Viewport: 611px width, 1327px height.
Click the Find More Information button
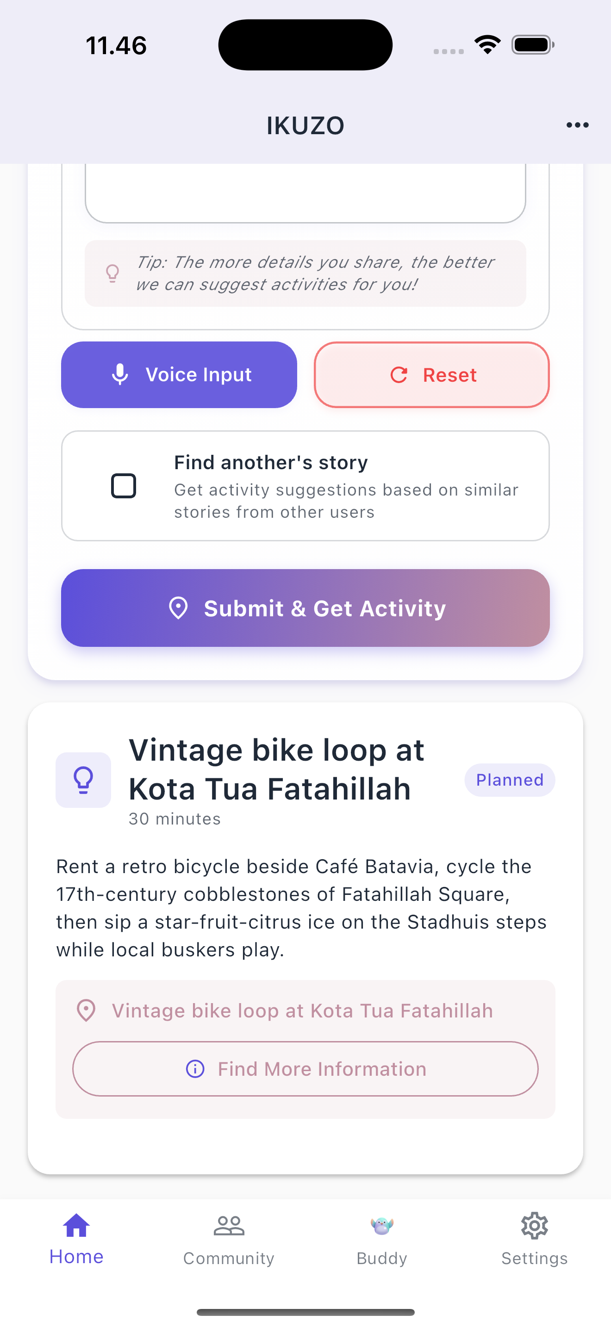305,1069
